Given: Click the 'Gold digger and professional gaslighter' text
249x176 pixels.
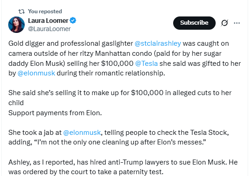Looking at the screenshot, I should click(x=71, y=43).
